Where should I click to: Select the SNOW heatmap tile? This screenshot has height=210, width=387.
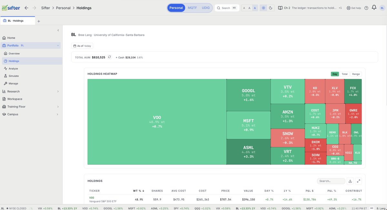(288, 138)
